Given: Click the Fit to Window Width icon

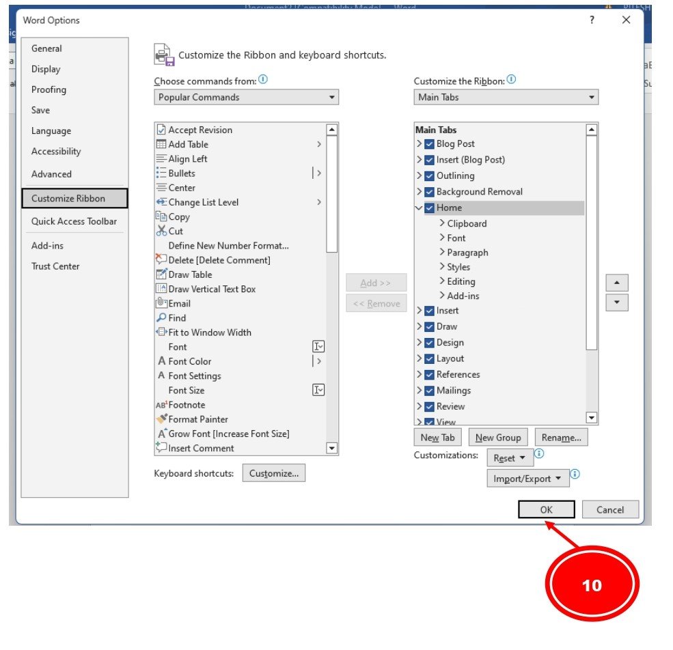Looking at the screenshot, I should 161,332.
